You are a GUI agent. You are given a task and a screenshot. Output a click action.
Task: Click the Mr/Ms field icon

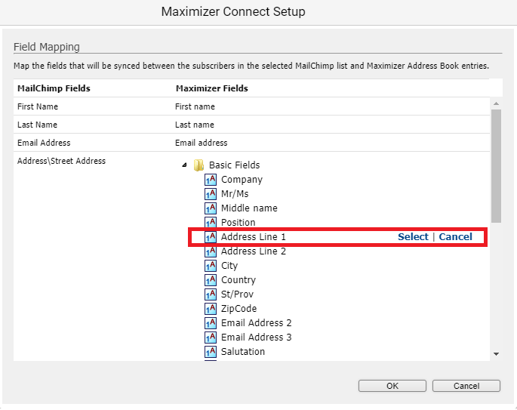211,194
